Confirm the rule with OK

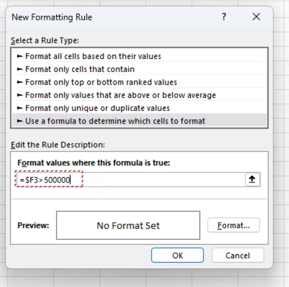(177, 255)
